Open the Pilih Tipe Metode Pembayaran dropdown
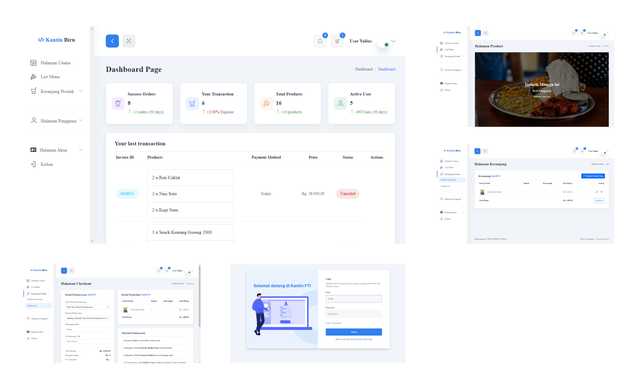The height and width of the screenshot is (385, 628). coord(88,307)
